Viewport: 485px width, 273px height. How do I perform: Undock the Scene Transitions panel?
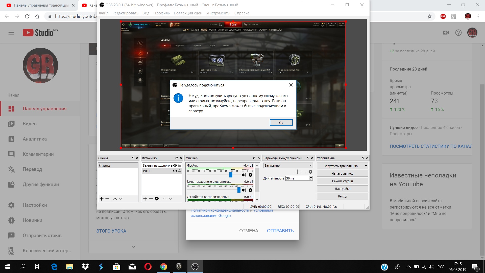(308, 158)
